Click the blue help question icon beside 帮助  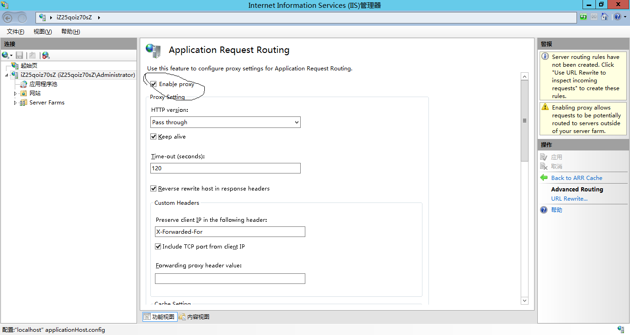[544, 210]
